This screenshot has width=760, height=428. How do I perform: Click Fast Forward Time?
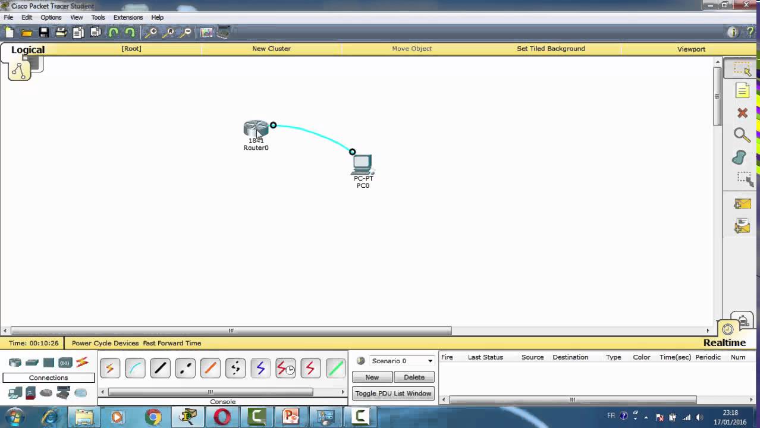(172, 343)
